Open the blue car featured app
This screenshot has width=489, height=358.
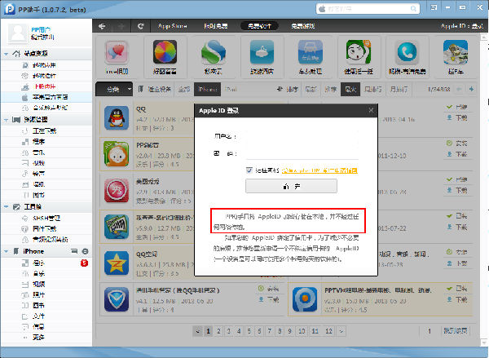click(x=311, y=52)
